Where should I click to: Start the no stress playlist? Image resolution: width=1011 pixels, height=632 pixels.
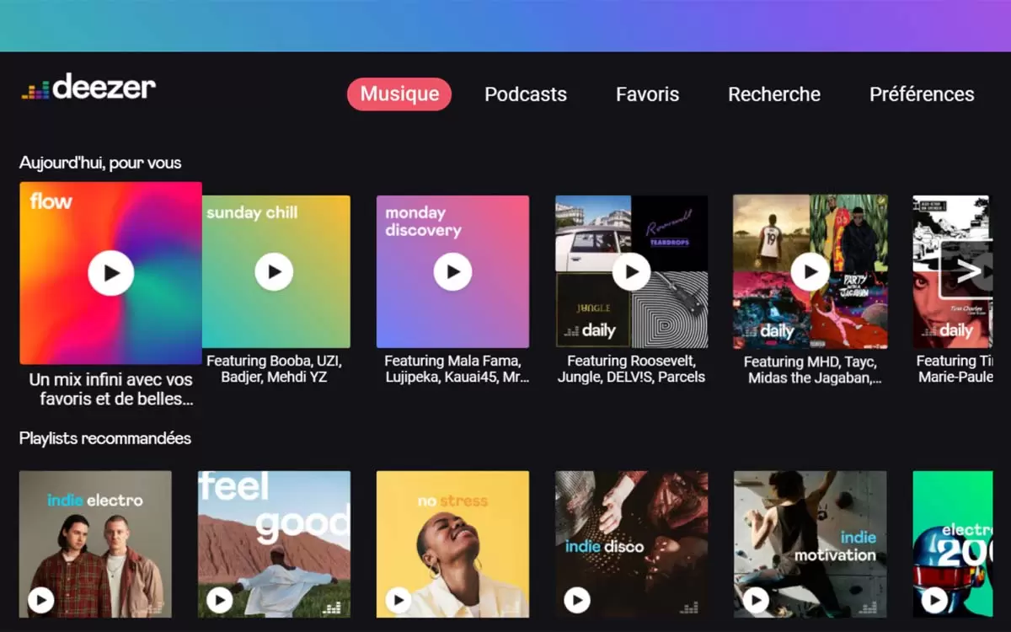click(398, 600)
